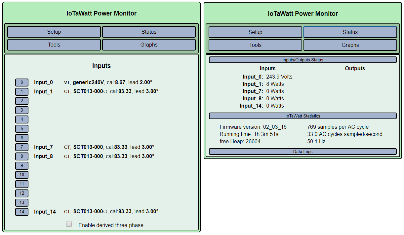Open Tools menu in right Status window
Image resolution: width=404 pixels, height=235 pixels.
255,45
